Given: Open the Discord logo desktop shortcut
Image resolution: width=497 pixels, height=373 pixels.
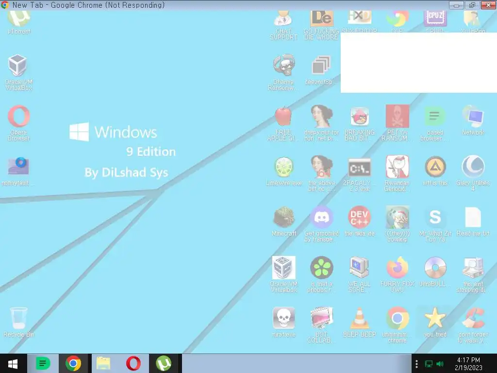Looking at the screenshot, I should (x=321, y=224).
